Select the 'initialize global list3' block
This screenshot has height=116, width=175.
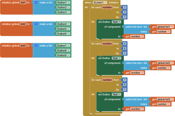point(16,50)
